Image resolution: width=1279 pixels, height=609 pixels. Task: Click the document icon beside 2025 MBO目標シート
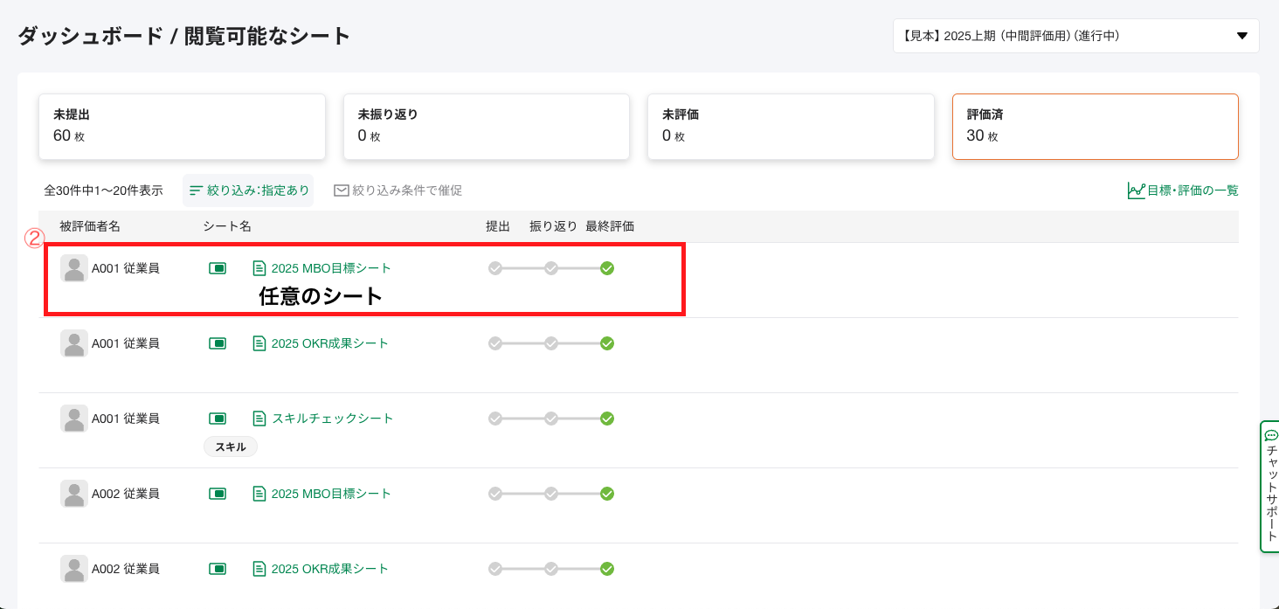tap(259, 267)
